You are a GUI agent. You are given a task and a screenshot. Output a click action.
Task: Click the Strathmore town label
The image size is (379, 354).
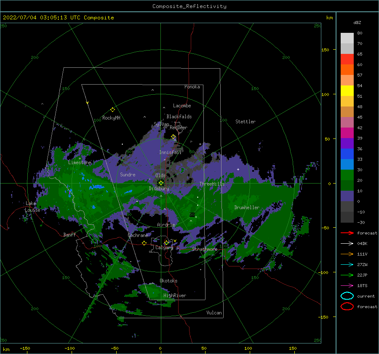tap(205, 249)
